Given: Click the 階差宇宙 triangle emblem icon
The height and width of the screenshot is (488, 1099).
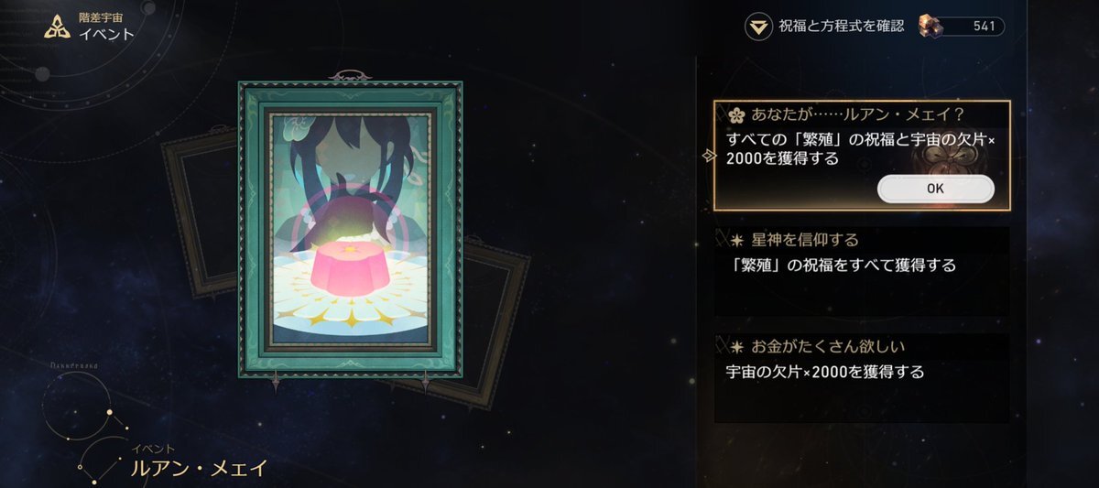Looking at the screenshot, I should pyautogui.click(x=59, y=27).
